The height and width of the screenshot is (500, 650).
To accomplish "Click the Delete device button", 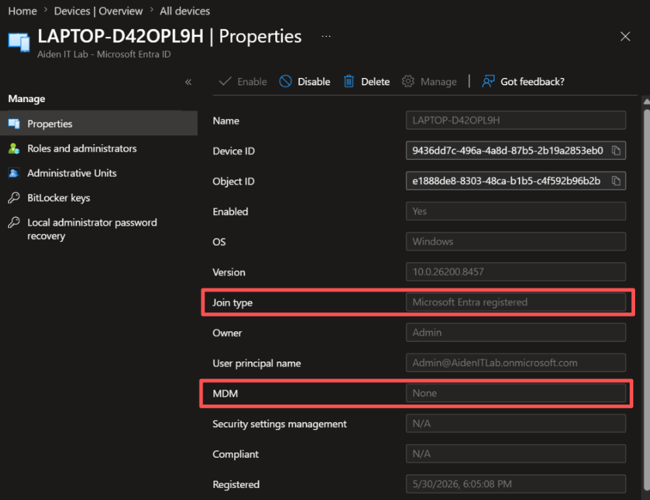I will [367, 81].
